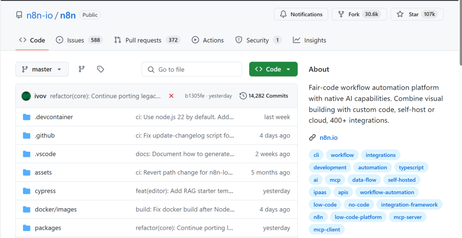This screenshot has width=462, height=238.
Task: Open the cypress folder name
Action: coord(45,191)
